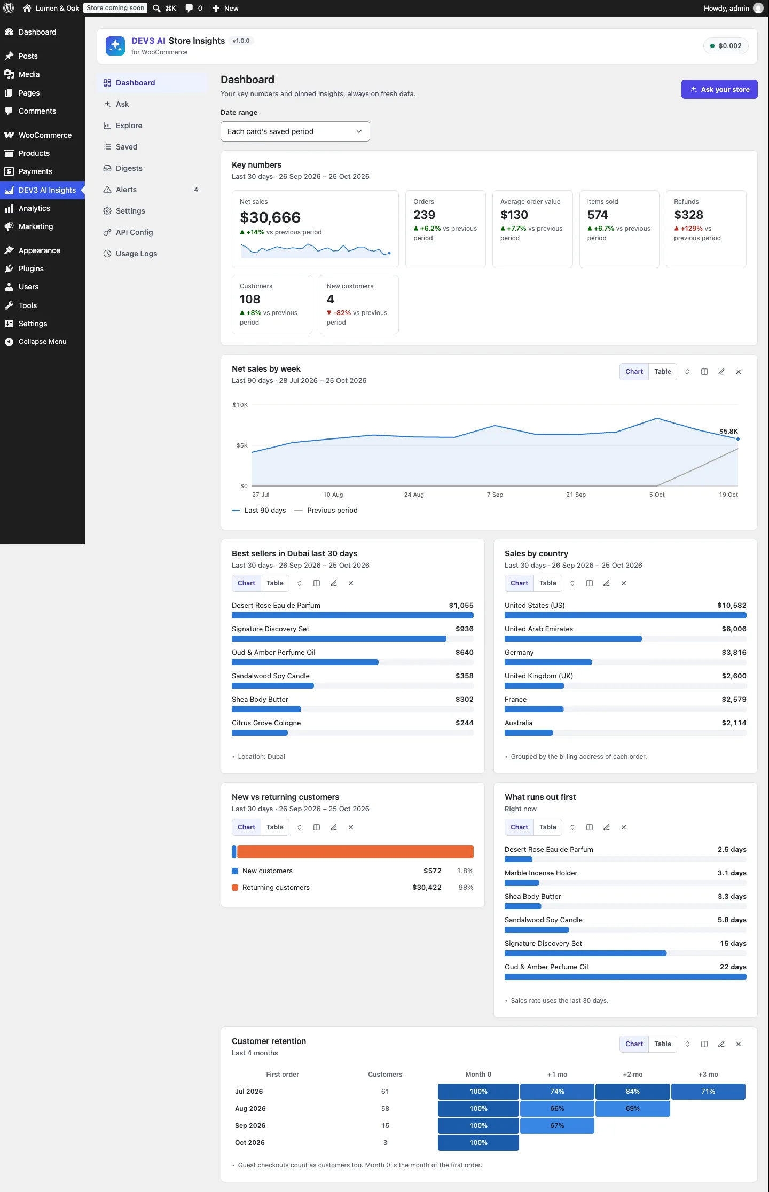The height and width of the screenshot is (1192, 769).
Task: Open WooCommerce in admin menu
Action: pos(42,135)
